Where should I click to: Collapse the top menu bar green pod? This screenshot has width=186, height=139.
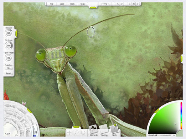point(93,8)
